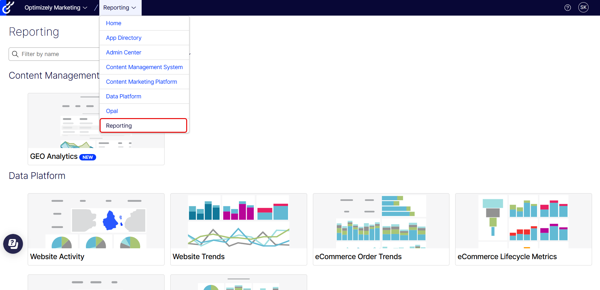Go to Admin Center
The image size is (600, 290).
tap(124, 53)
